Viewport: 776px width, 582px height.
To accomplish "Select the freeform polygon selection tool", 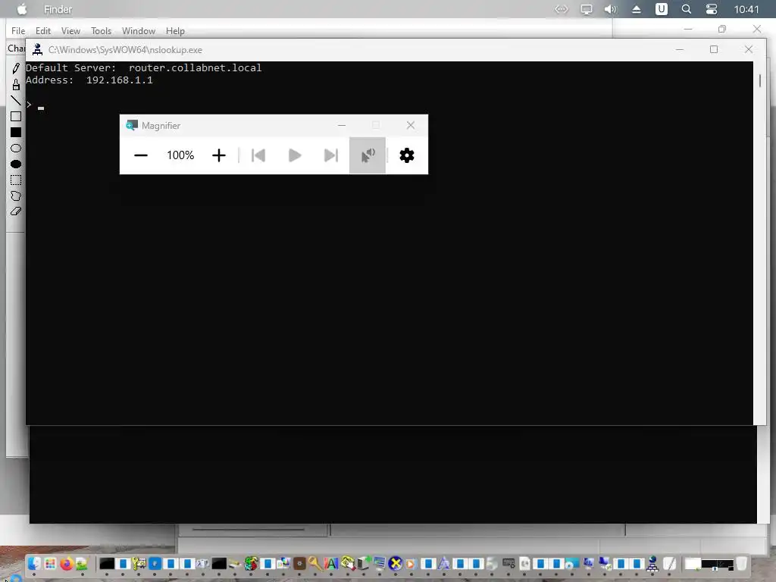I will (x=16, y=196).
